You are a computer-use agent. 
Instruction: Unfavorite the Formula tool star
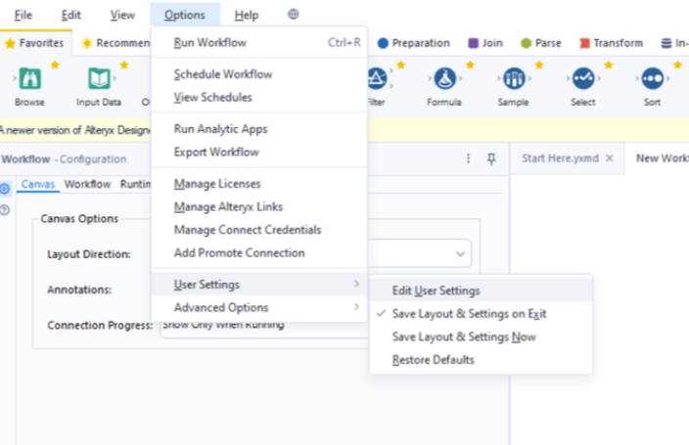(470, 65)
